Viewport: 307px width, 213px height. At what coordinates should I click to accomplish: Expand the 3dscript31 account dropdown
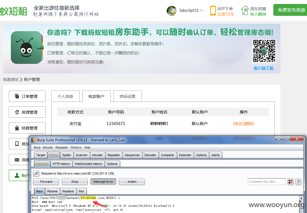pyautogui.click(x=201, y=10)
